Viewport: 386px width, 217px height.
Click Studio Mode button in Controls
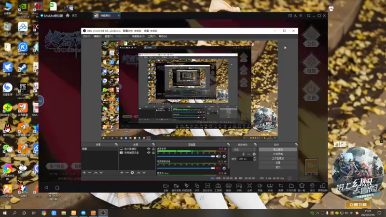point(278,159)
